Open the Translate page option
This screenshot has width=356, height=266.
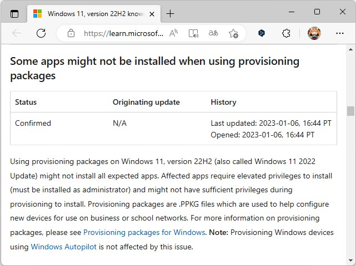tap(213, 33)
